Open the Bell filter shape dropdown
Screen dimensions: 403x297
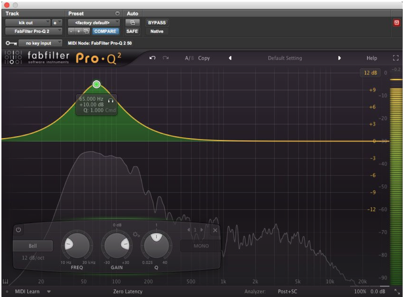tap(33, 246)
